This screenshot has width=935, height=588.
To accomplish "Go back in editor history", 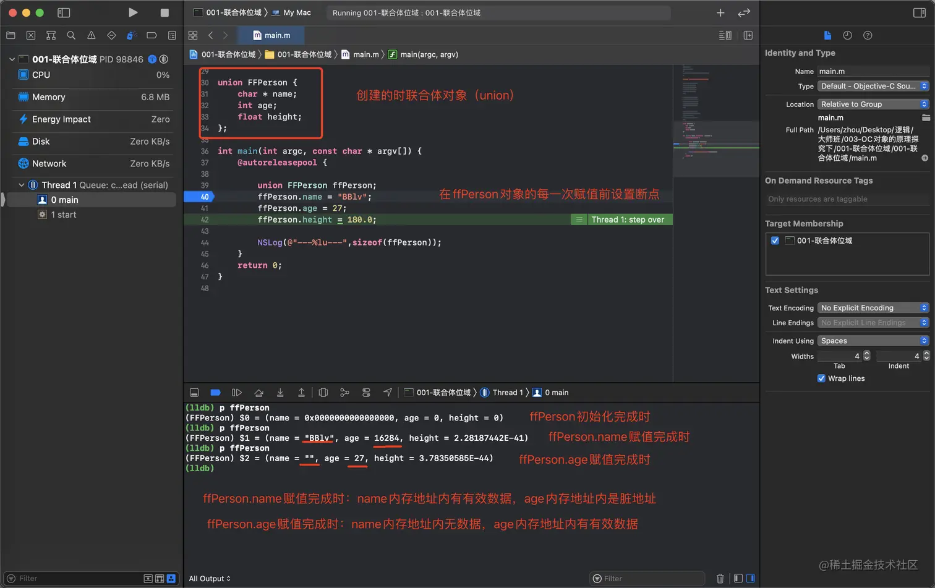I will (x=211, y=35).
